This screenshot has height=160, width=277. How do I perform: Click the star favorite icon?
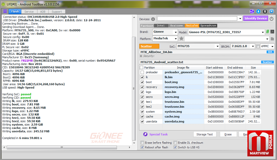click(x=181, y=39)
